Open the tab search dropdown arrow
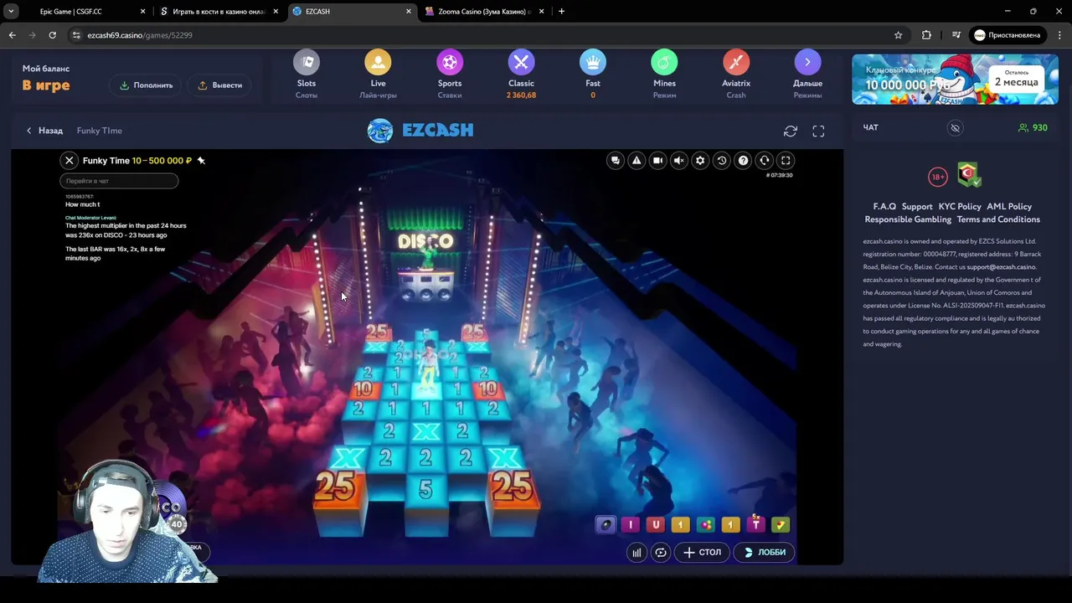The width and height of the screenshot is (1072, 603). [x=11, y=12]
